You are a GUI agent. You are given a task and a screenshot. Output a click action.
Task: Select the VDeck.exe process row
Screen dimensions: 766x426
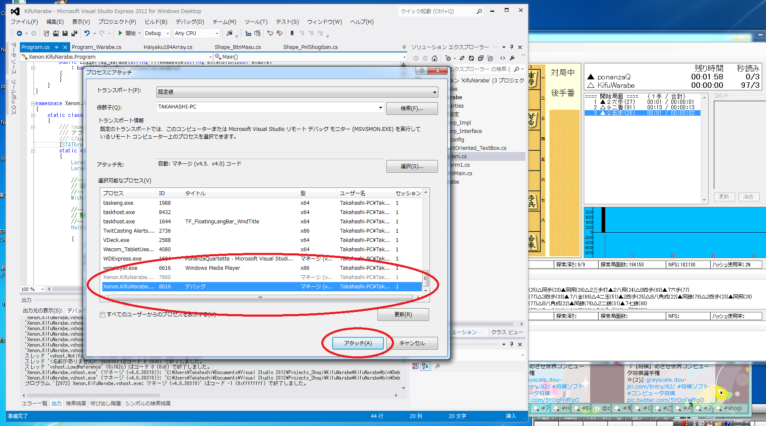[x=261, y=240]
